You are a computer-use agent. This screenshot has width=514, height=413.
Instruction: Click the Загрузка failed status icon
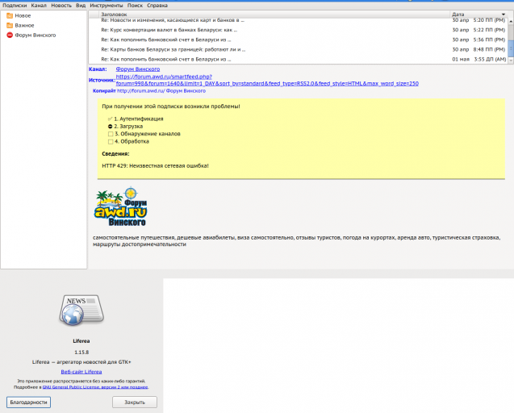(x=111, y=127)
